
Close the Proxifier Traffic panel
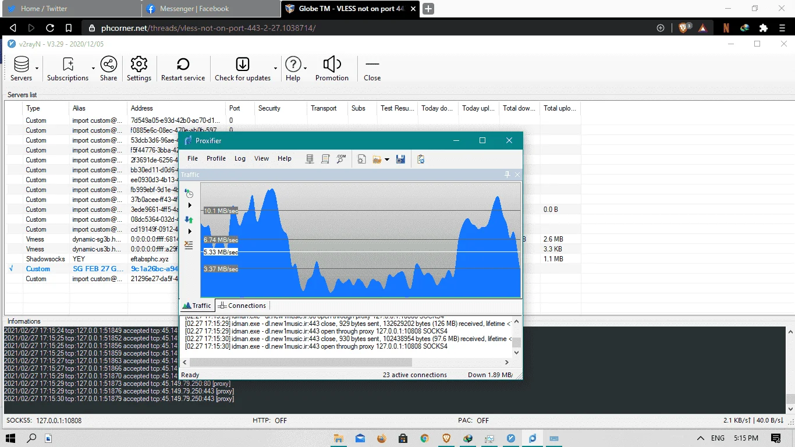[x=517, y=175]
